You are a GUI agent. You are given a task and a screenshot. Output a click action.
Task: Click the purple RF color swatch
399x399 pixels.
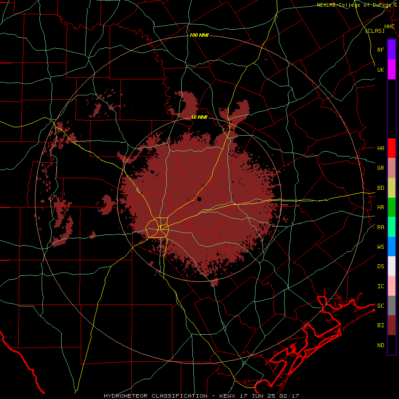pos(391,50)
